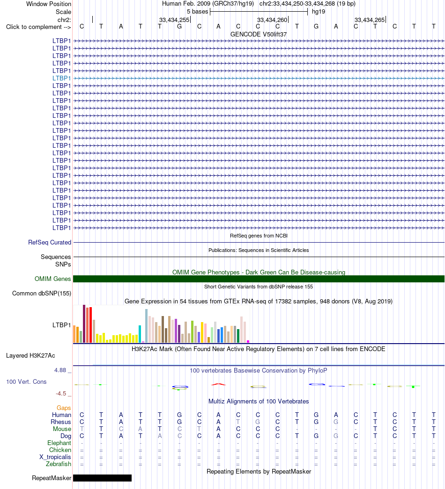This screenshot has width=445, height=489.
Task: Click the red PhyloP conservation peak
Action: pyautogui.click(x=218, y=384)
